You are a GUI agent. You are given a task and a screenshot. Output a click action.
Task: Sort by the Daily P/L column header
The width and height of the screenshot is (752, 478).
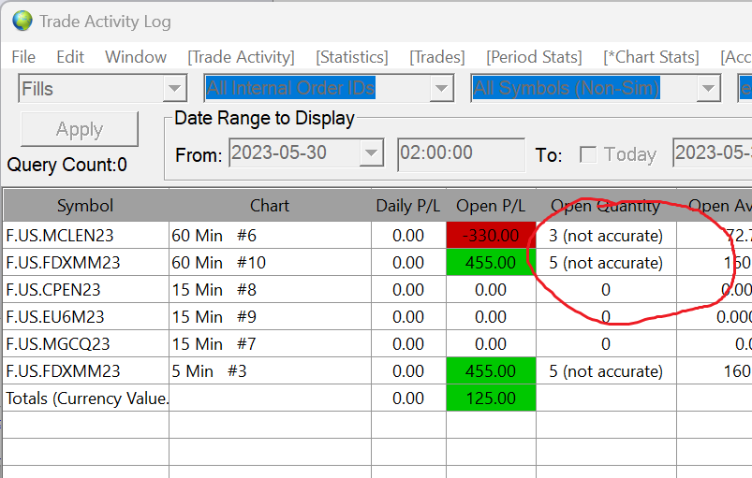408,206
